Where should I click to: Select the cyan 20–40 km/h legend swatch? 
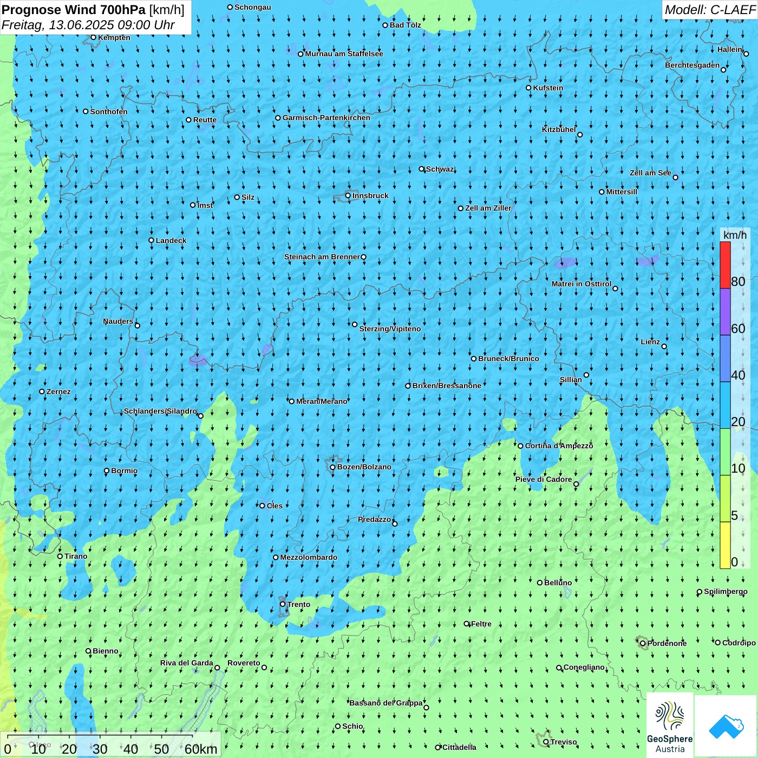pyautogui.click(x=725, y=406)
